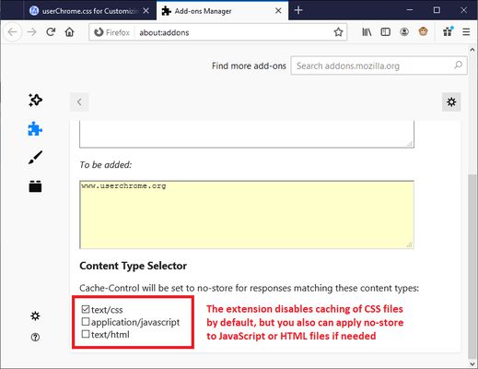Open the Extensions category puzzle icon
Screen dimensions: 478x369
click(35, 129)
